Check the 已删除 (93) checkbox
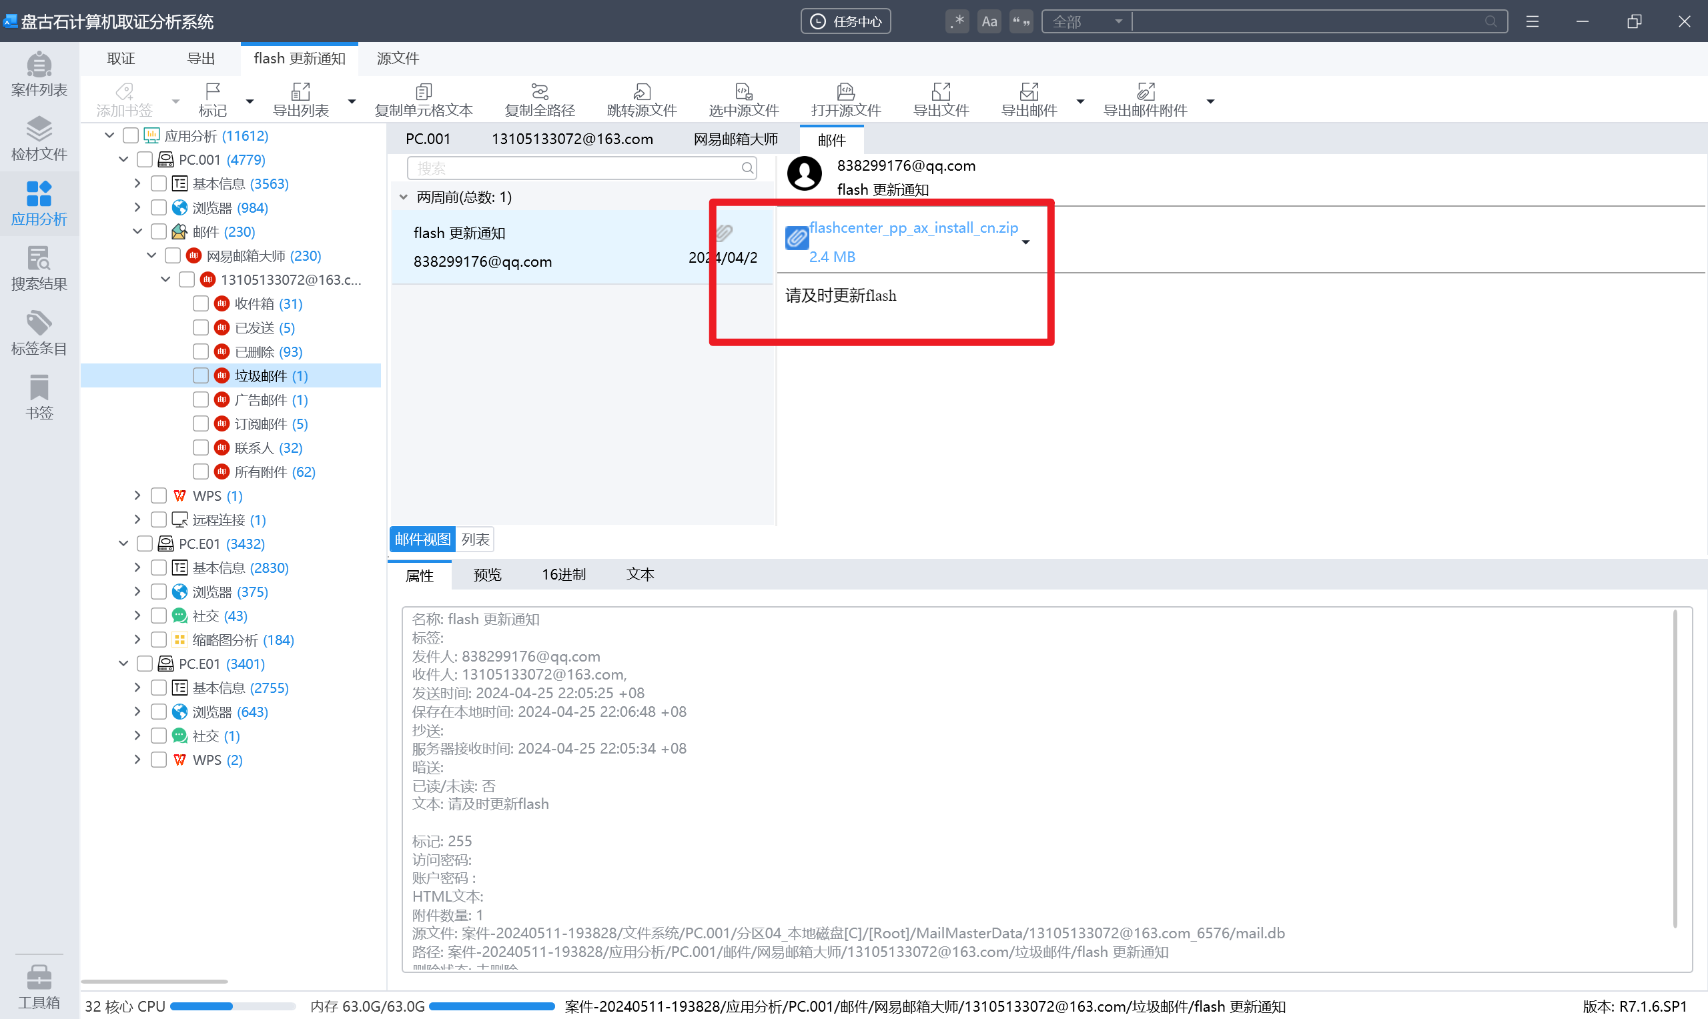The width and height of the screenshot is (1708, 1019). point(201,351)
